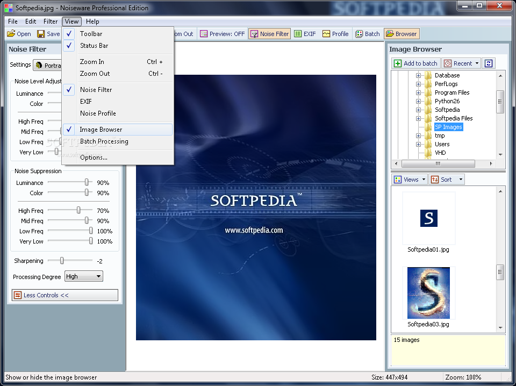Expand the Program Files folder node
This screenshot has width=516, height=386.
coord(418,92)
